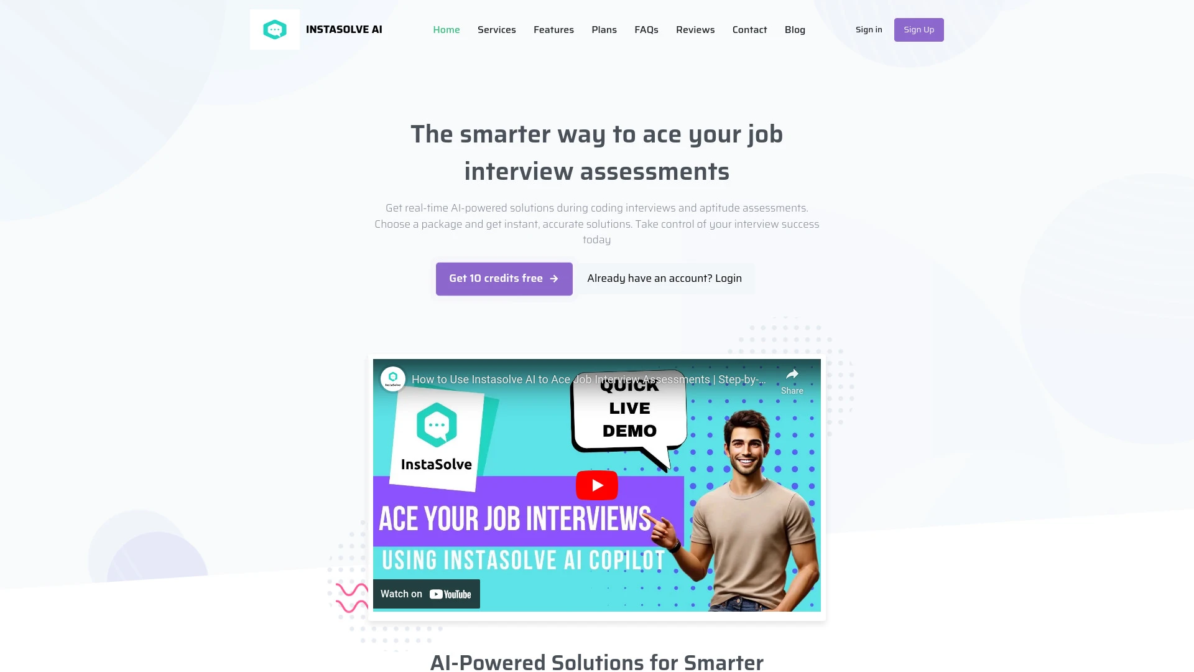Click the Sign in text button
Screen dimensions: 1194x672
(x=868, y=29)
